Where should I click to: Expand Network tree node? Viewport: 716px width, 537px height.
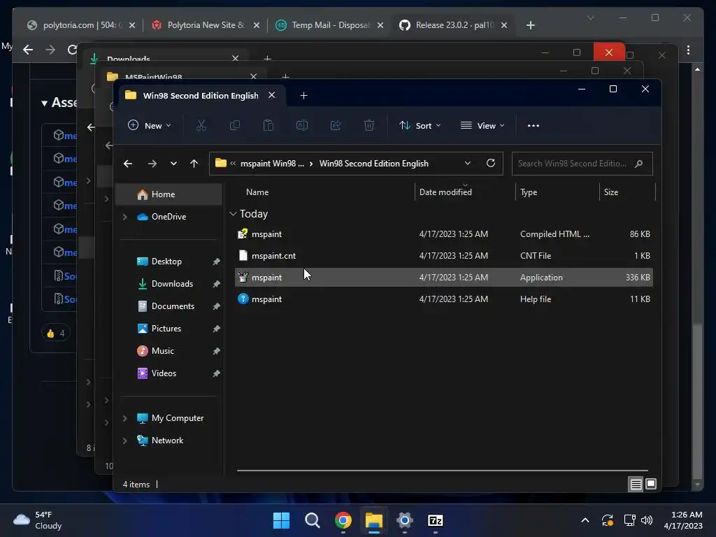pos(124,441)
